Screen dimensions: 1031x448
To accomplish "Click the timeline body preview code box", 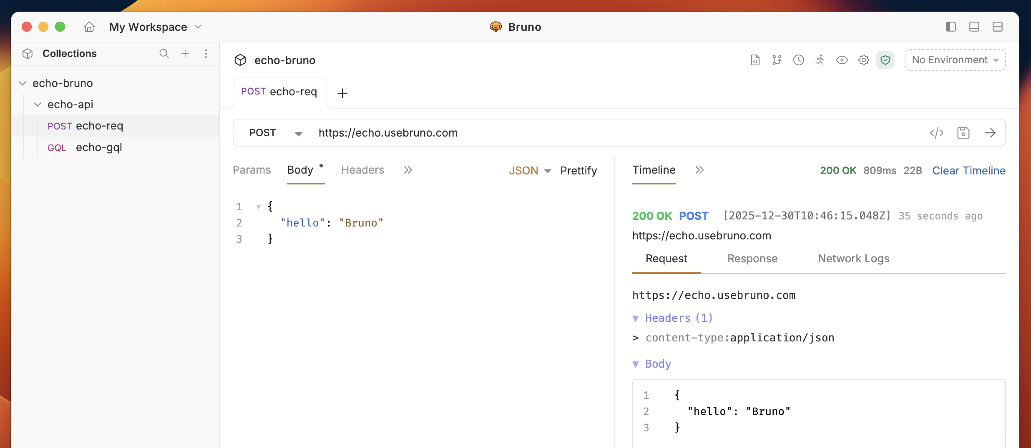I will click(x=819, y=413).
